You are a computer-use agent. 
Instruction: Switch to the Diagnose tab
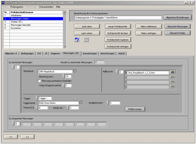pyautogui.click(x=55, y=53)
